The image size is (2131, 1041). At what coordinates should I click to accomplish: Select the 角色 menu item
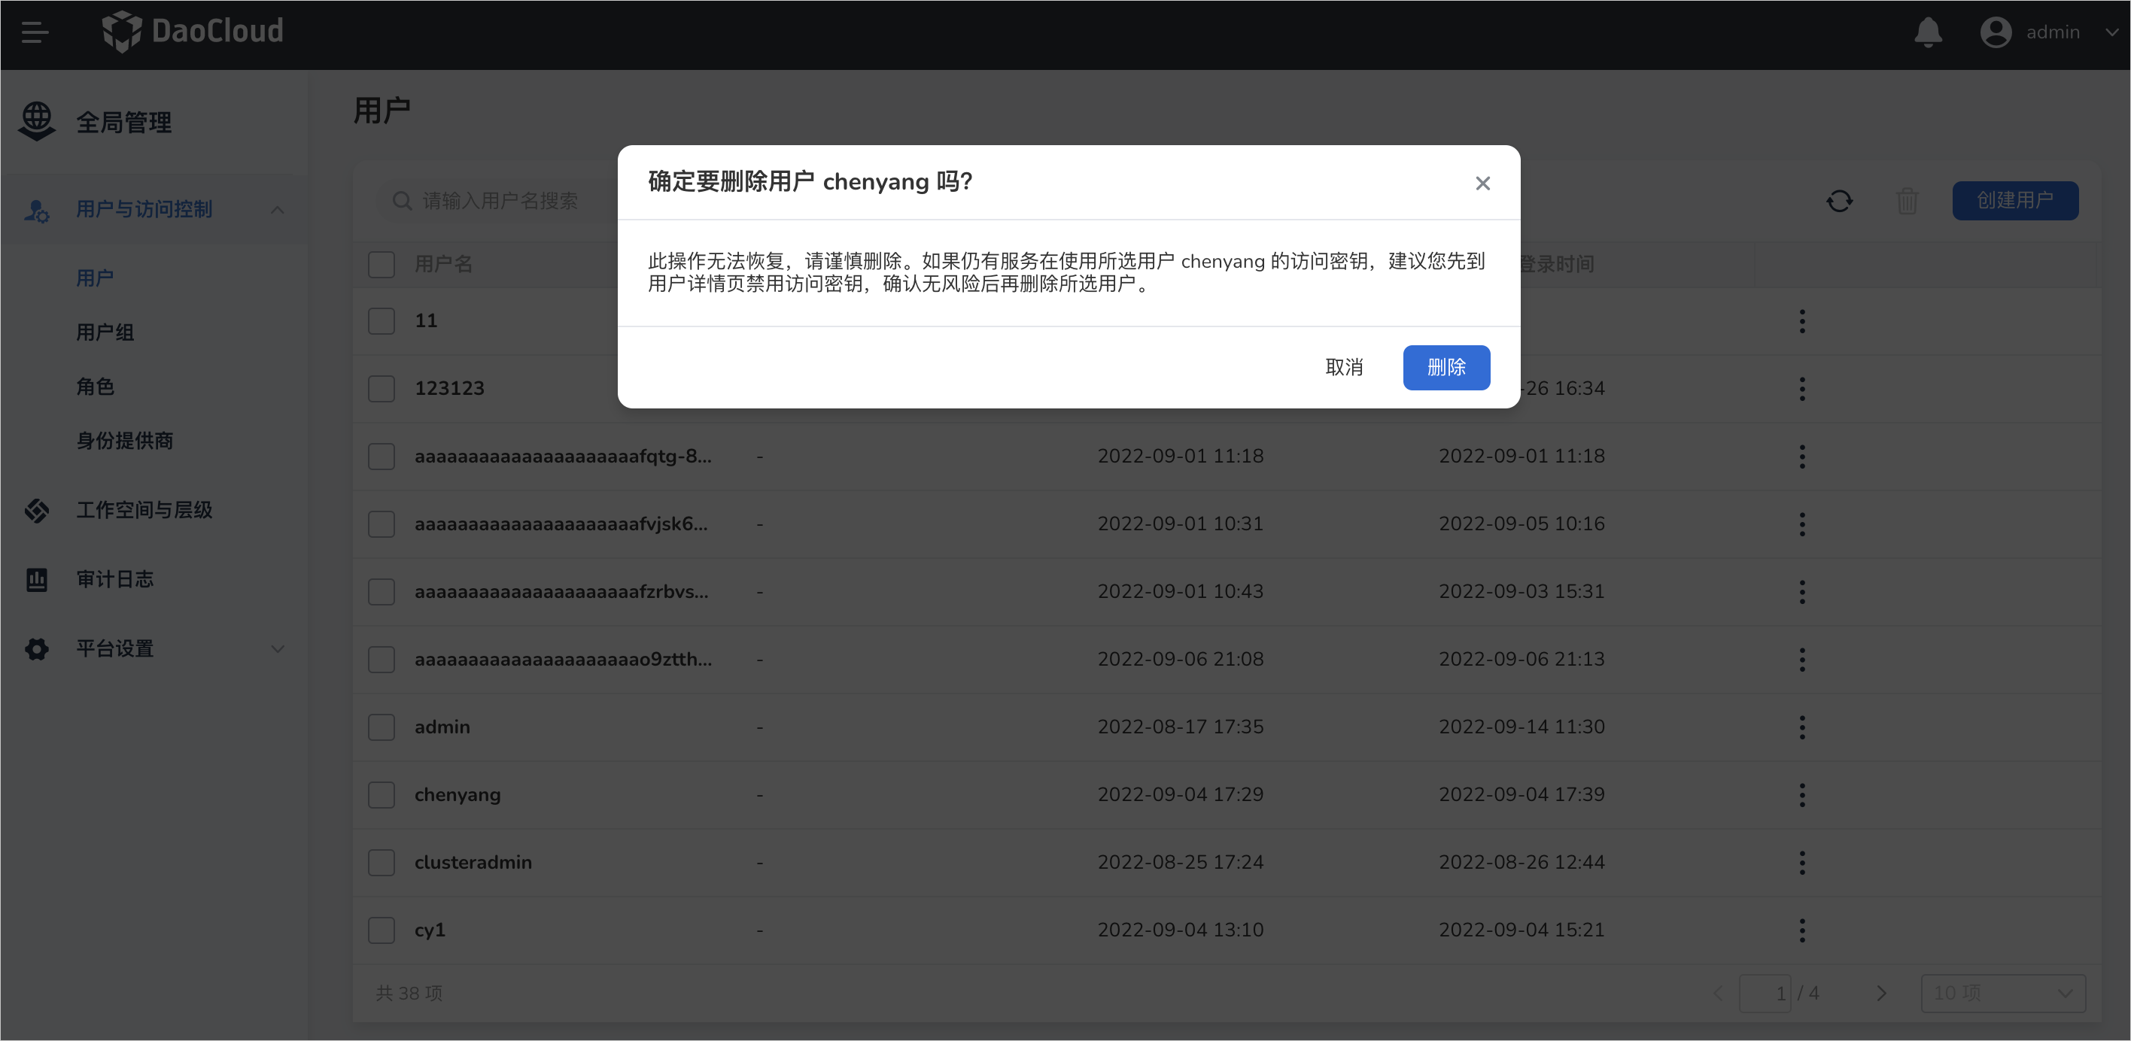coord(95,386)
